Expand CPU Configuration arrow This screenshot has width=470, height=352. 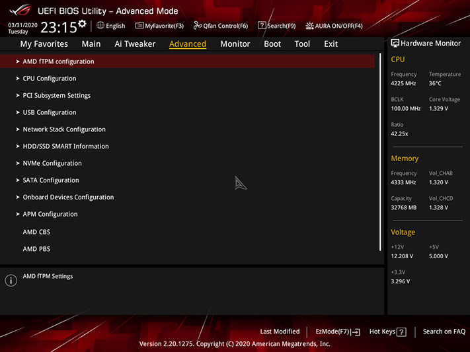[x=18, y=79]
